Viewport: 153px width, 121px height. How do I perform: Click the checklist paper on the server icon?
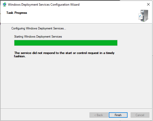pos(140,17)
